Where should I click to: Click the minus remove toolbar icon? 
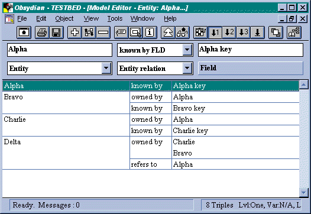tap(103, 33)
